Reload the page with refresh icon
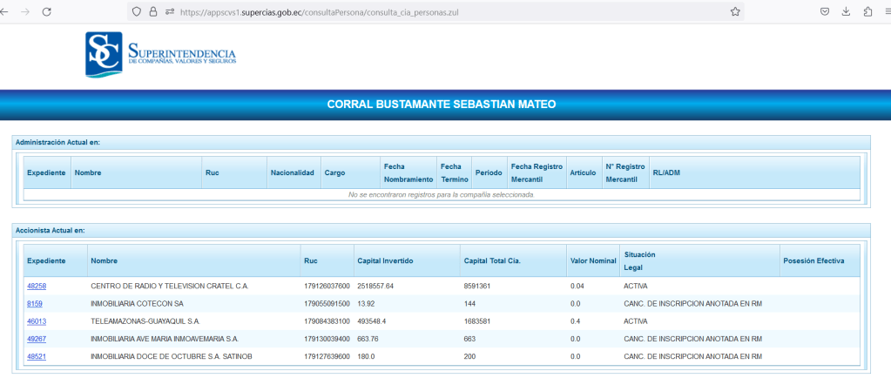Screen dimensions: 891x378 pyautogui.click(x=47, y=11)
